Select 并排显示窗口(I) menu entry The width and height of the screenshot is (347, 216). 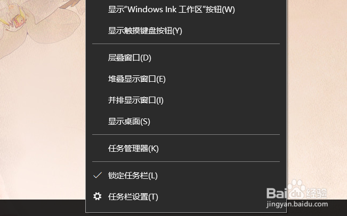186,100
